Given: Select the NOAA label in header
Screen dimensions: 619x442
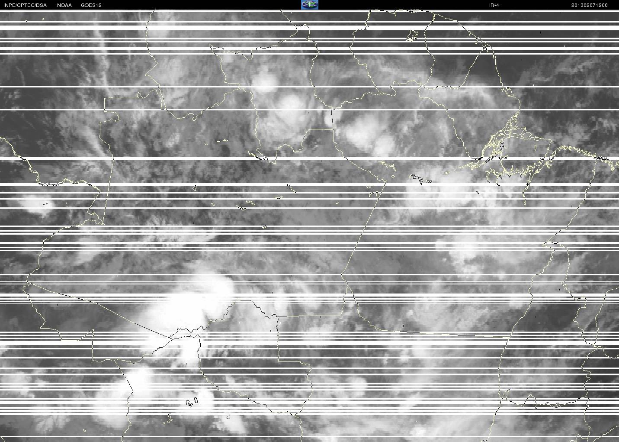Looking at the screenshot, I should pyautogui.click(x=64, y=5).
